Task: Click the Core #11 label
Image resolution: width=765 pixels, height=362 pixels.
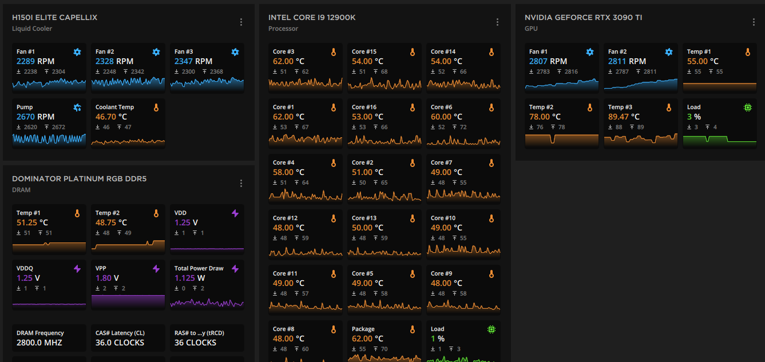Action: click(x=285, y=273)
